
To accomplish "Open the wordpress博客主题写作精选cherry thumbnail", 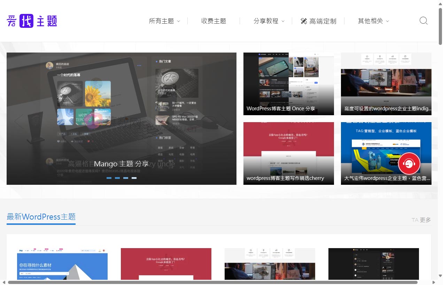I will click(288, 153).
